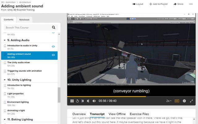Open the 2x playback speed menu
Image resolution: width=198 pixels, height=124 pixels.
pos(169,101)
